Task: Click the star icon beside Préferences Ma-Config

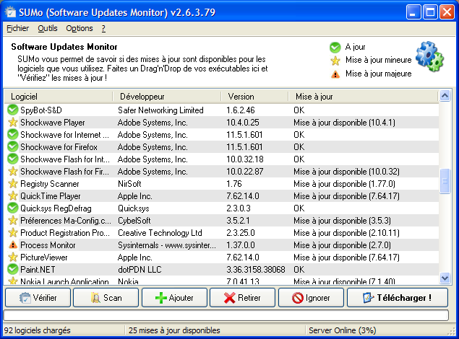Action: (12, 220)
